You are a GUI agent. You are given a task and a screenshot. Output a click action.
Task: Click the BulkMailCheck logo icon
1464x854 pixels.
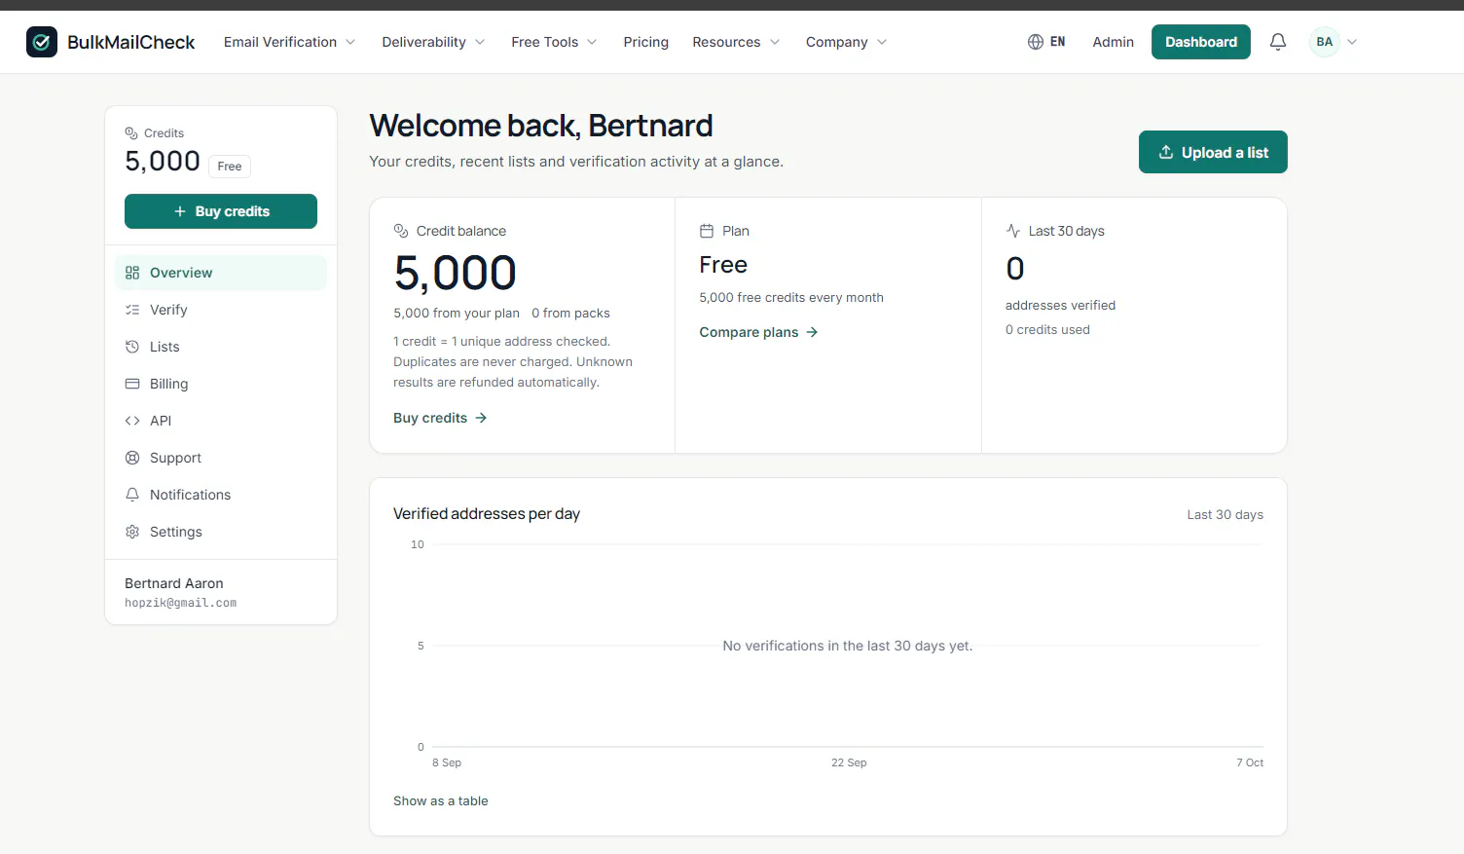tap(42, 42)
